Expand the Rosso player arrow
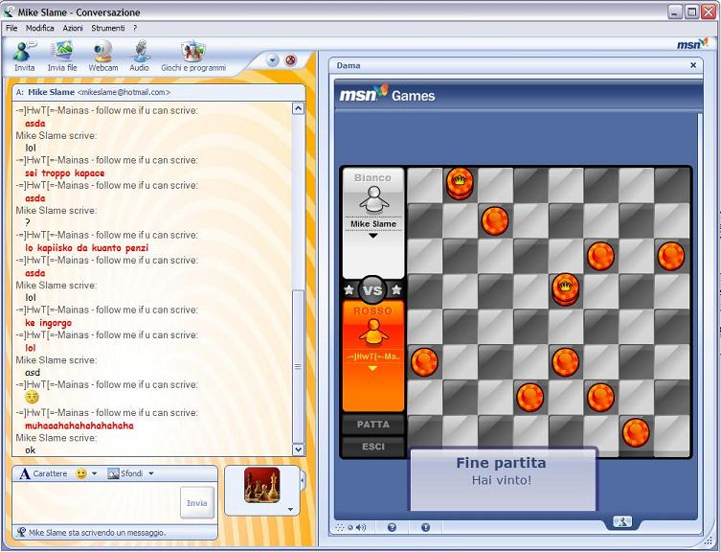 pyautogui.click(x=372, y=368)
